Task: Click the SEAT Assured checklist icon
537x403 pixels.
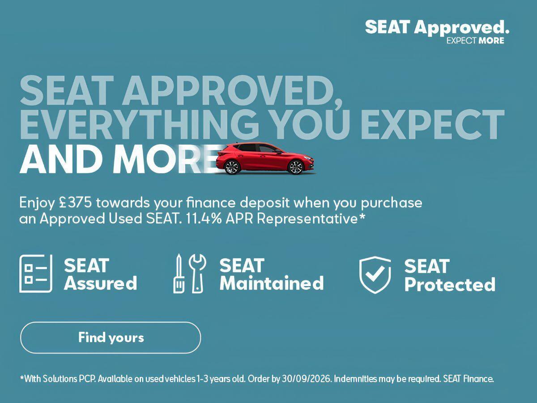Action: tap(36, 274)
